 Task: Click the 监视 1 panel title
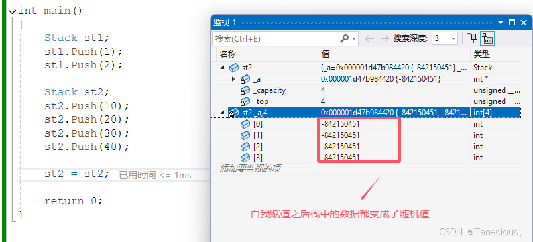225,23
